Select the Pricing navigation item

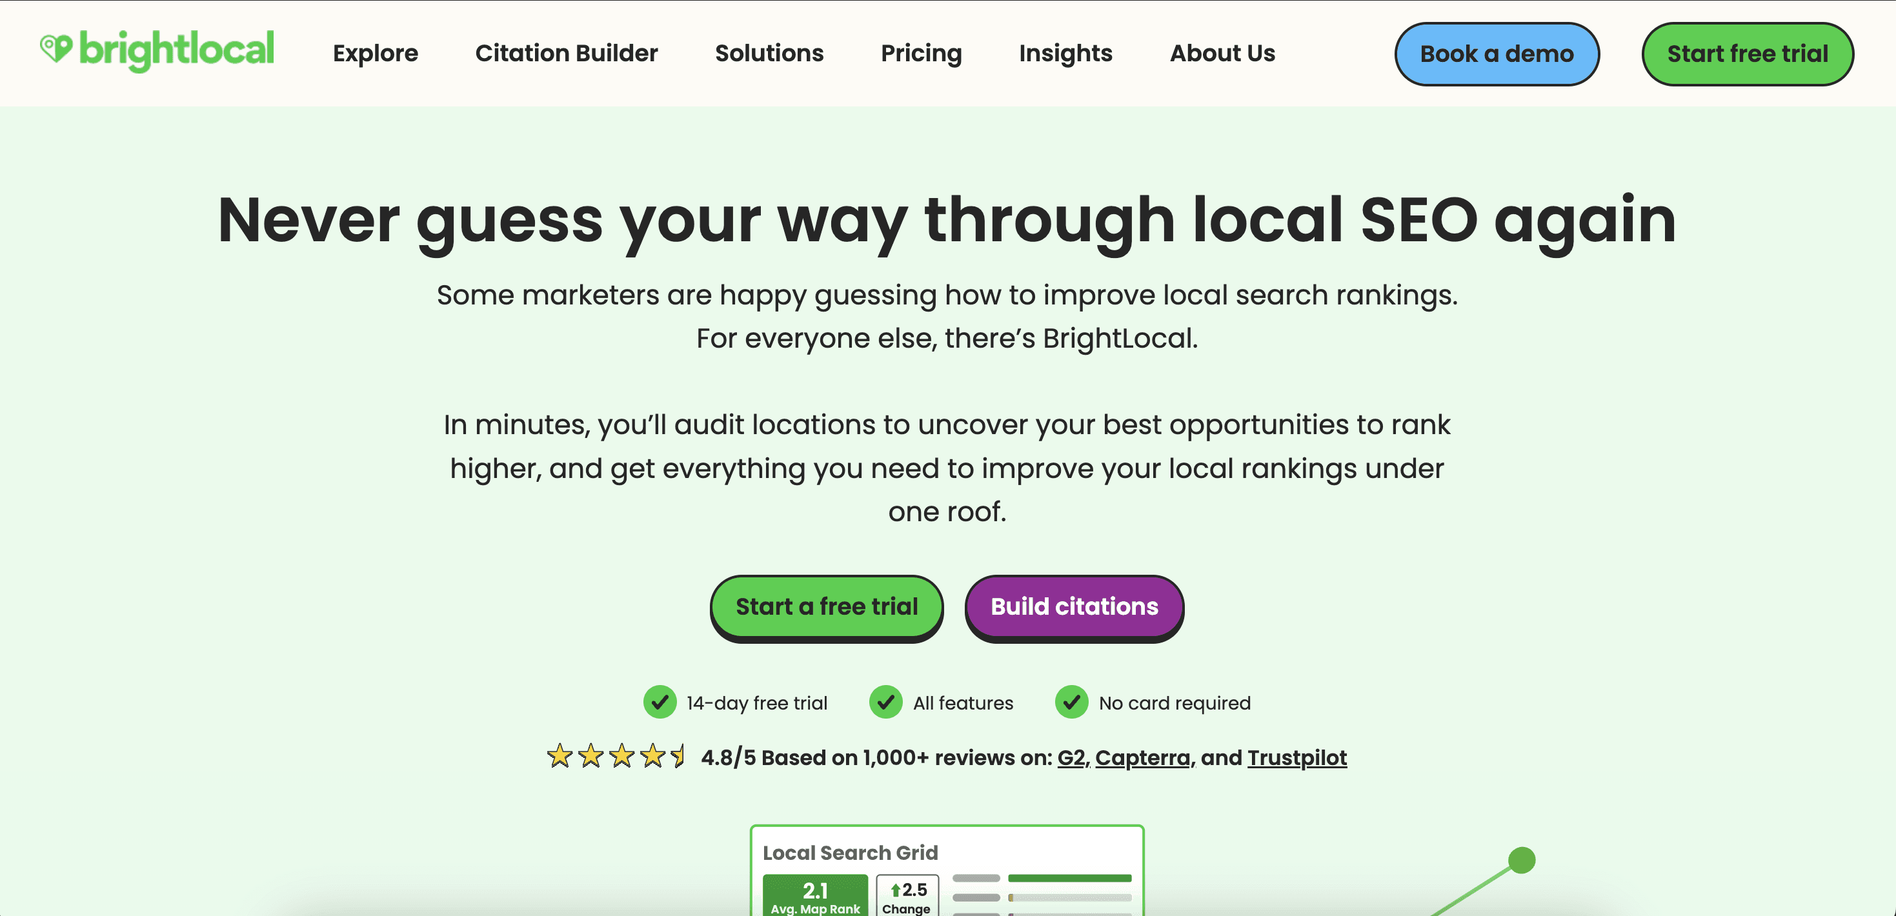[x=921, y=52]
